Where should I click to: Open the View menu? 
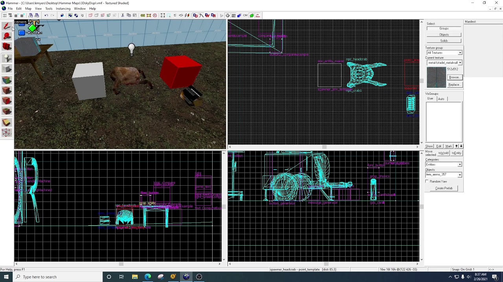pos(38,9)
